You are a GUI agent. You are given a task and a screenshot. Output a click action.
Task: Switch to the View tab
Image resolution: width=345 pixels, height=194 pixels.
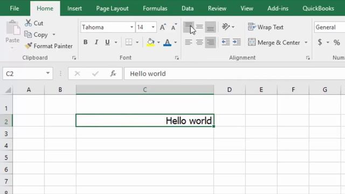coord(247,9)
